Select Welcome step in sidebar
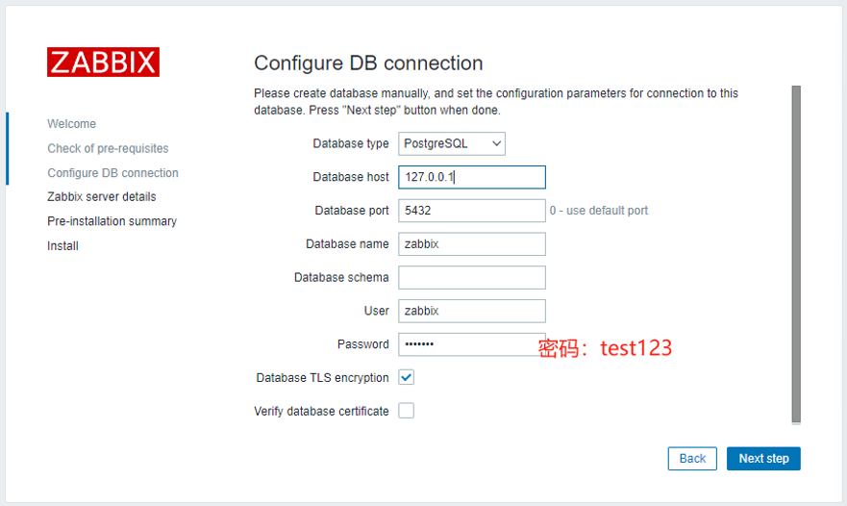 [x=71, y=124]
